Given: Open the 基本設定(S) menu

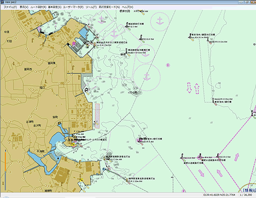Looking at the screenshot, I should point(55,7).
